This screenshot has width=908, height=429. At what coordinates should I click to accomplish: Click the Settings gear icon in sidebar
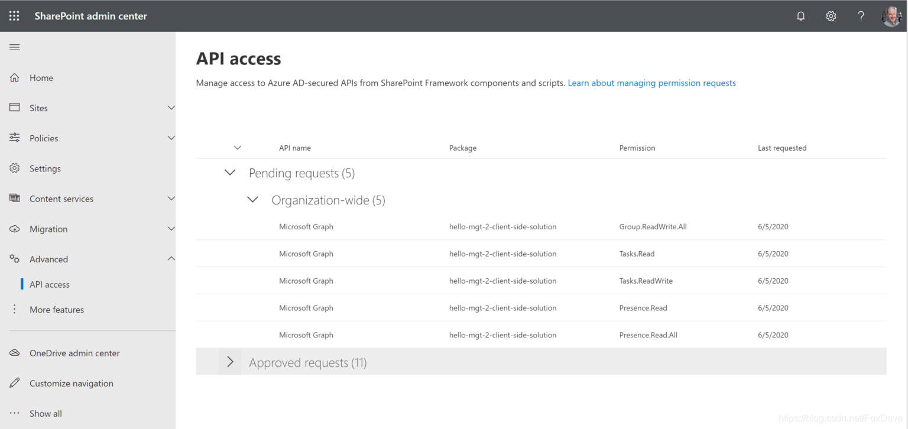point(15,168)
